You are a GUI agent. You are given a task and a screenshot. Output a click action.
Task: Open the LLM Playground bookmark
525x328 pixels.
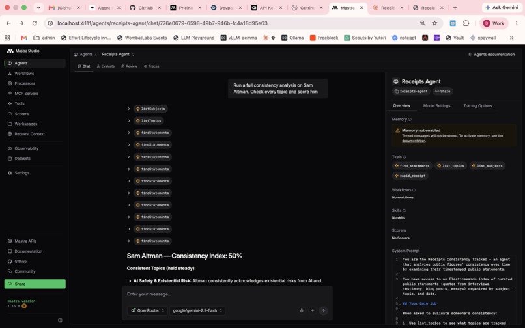click(x=194, y=38)
